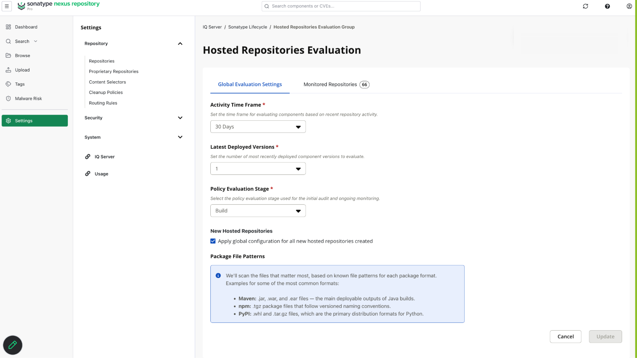Click the green pencil edit button

click(x=13, y=345)
